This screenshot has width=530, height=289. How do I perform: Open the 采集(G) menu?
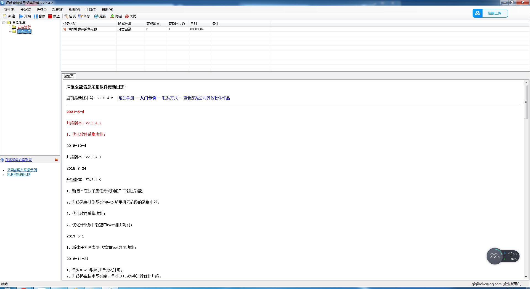[x=57, y=10]
